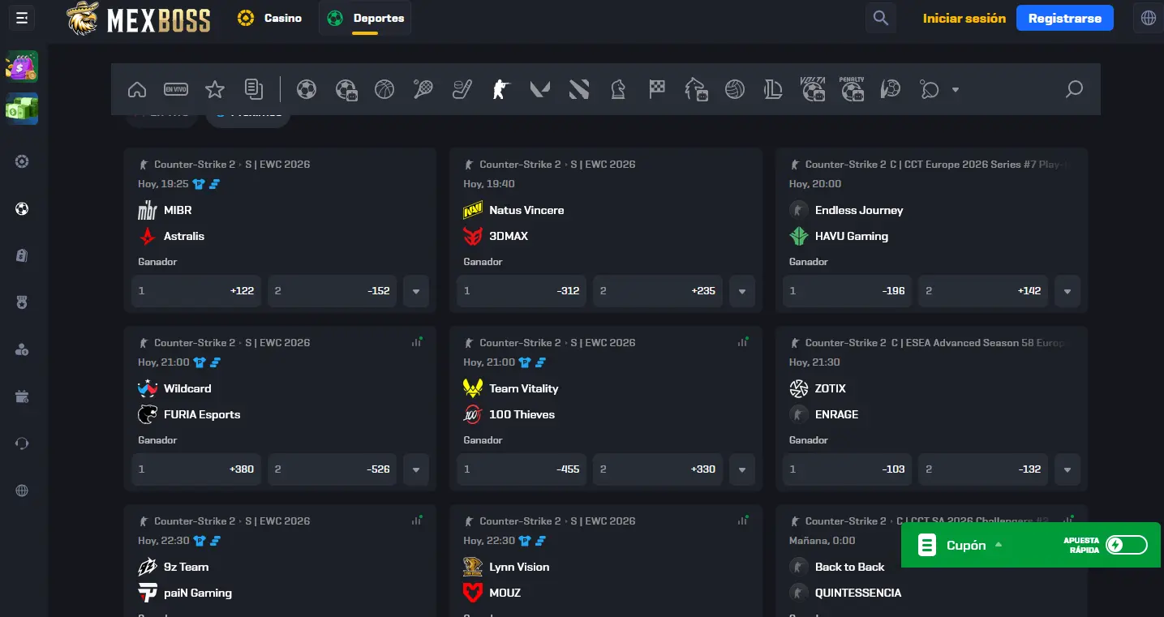The image size is (1164, 617).
Task: Click the Registrarse button
Action: (1064, 18)
